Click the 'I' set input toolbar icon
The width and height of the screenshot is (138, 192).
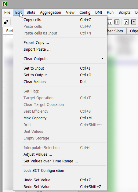(x=134, y=22)
